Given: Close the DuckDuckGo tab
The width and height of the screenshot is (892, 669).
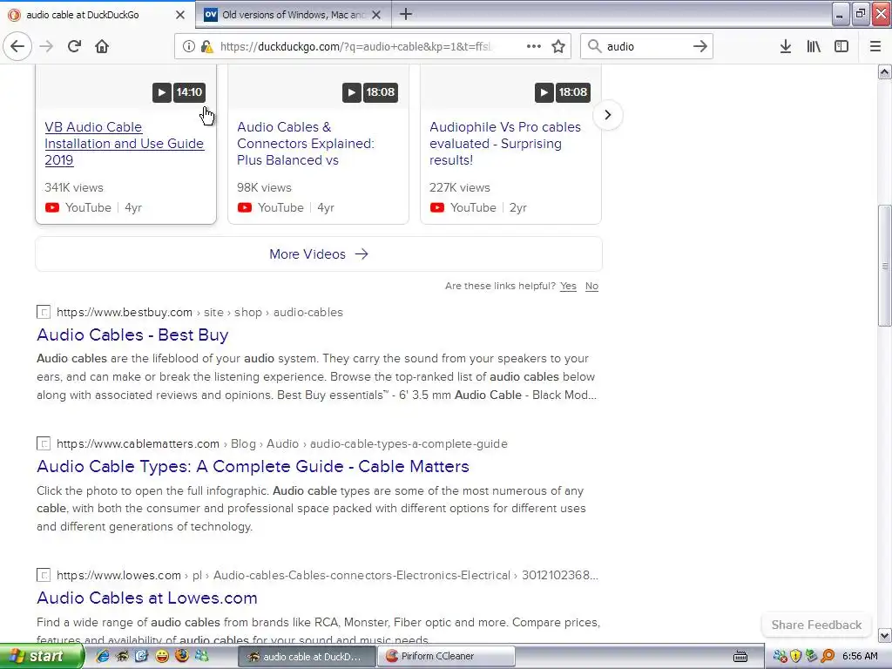Looking at the screenshot, I should [179, 15].
